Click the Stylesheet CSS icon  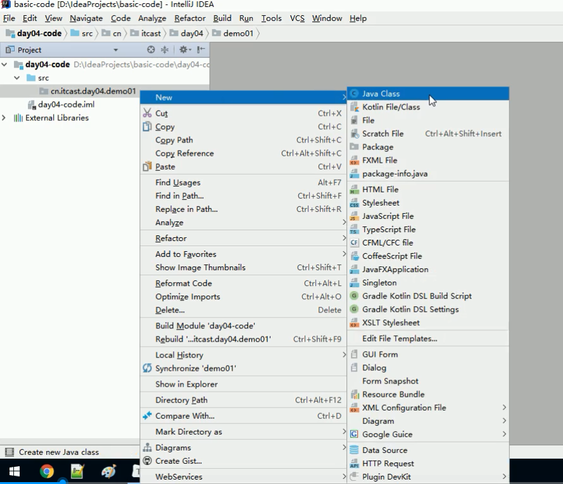(x=354, y=202)
